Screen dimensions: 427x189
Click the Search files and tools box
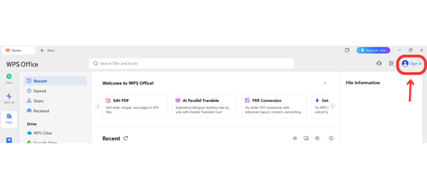(191, 63)
